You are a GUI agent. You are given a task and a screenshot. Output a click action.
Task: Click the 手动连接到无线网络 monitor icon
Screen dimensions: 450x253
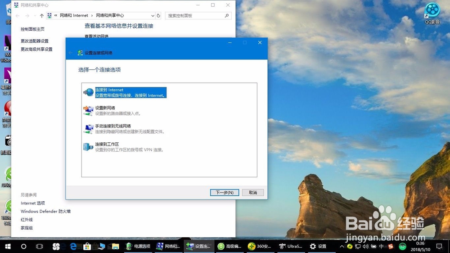[88, 129]
